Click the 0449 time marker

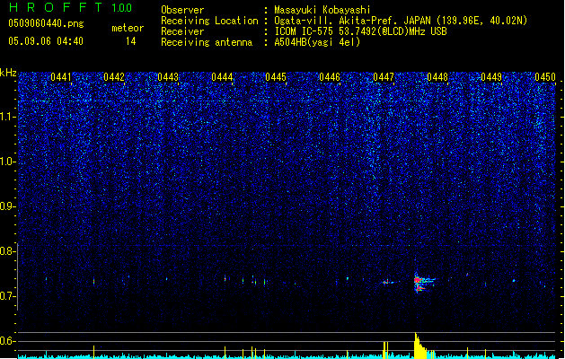tap(491, 77)
